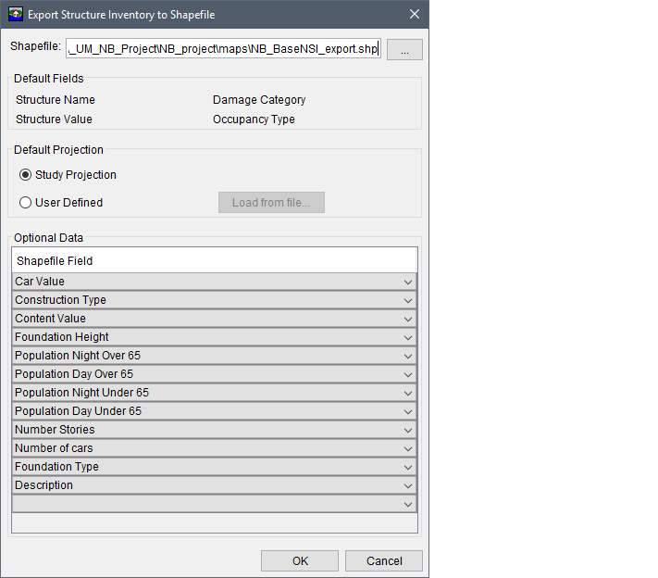Click the Structure Name default field label

point(56,100)
